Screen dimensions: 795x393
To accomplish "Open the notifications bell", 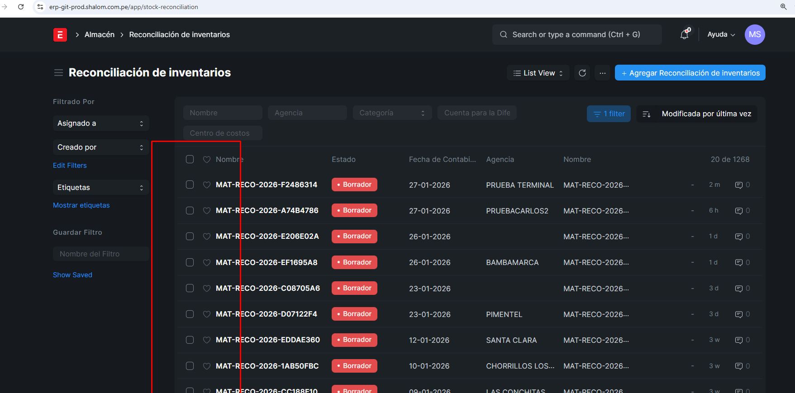I will point(685,34).
